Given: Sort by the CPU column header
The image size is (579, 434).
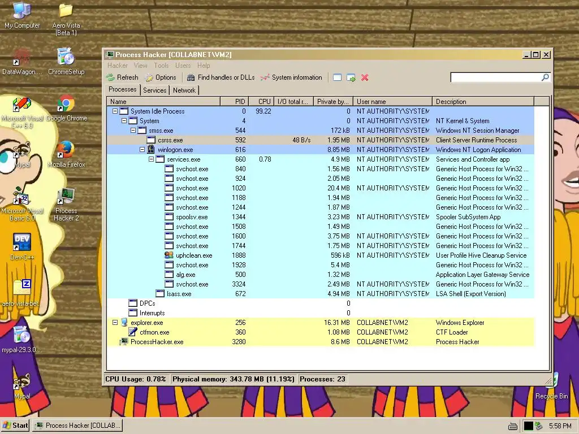Looking at the screenshot, I should pyautogui.click(x=262, y=102).
